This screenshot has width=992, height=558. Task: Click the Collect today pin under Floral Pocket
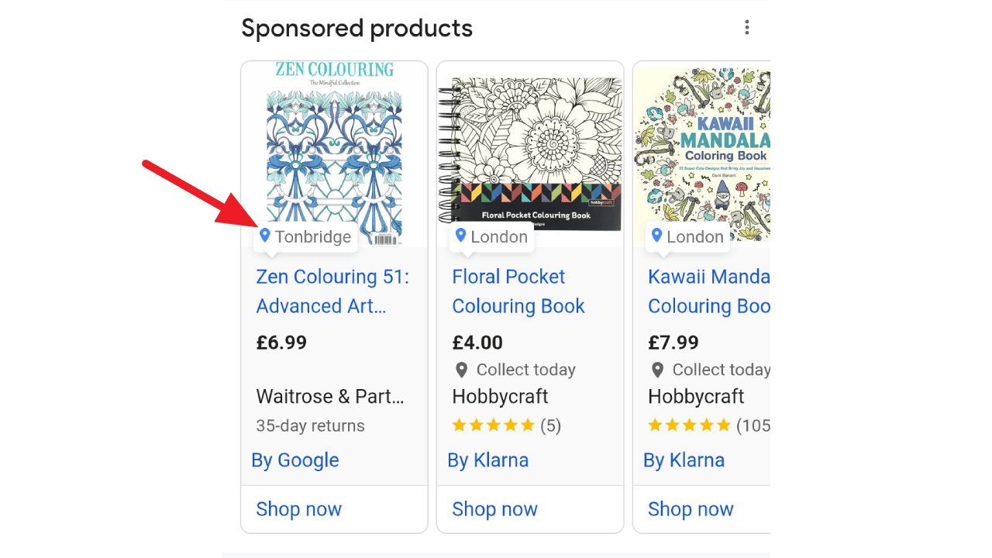(x=462, y=370)
